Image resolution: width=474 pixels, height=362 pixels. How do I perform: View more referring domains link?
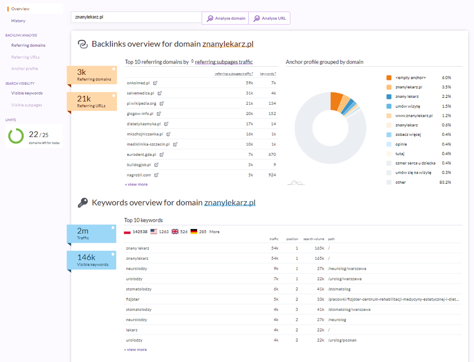136,185
